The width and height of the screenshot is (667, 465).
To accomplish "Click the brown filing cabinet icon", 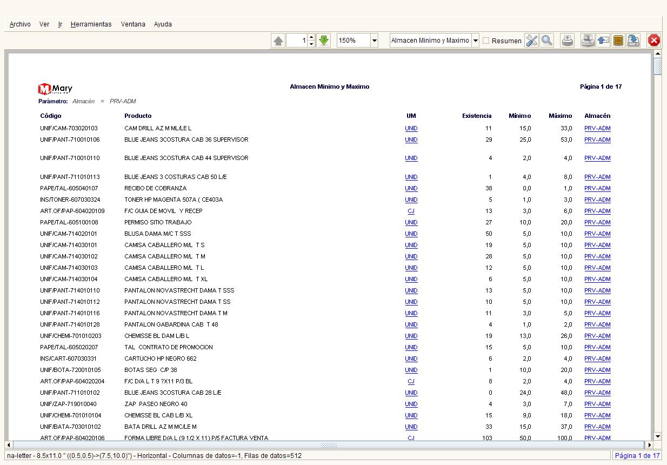I will pyautogui.click(x=618, y=41).
